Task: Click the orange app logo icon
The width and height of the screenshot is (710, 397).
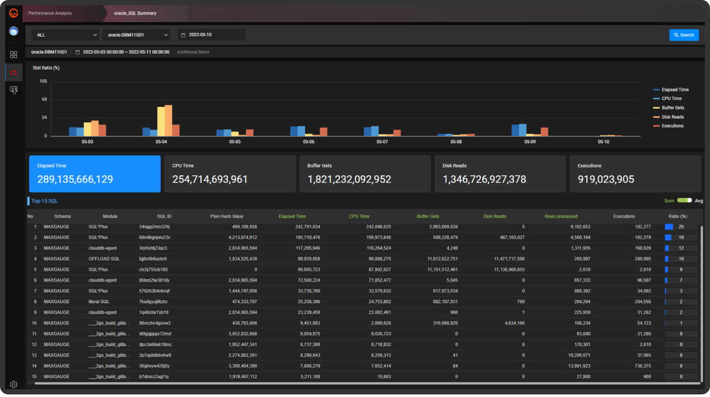Action: pos(13,13)
